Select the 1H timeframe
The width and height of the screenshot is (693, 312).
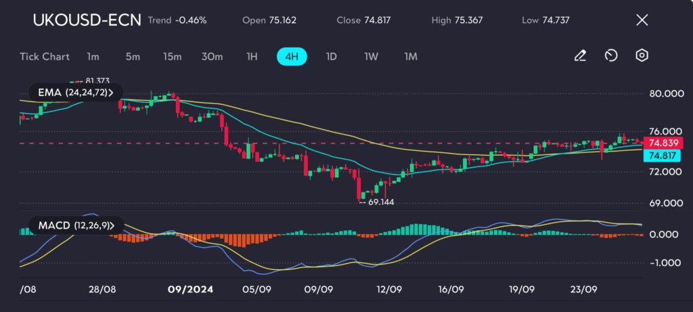point(252,56)
